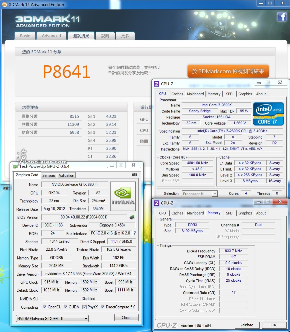Click the 3DMark 11 title bar app icon
The image size is (290, 332).
[4, 4]
